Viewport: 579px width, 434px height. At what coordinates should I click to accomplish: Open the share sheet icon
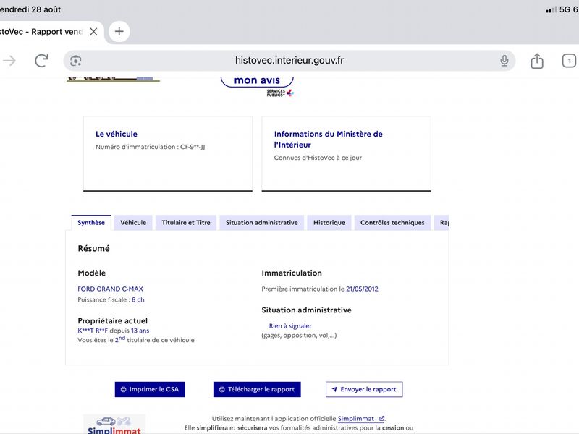click(x=537, y=61)
